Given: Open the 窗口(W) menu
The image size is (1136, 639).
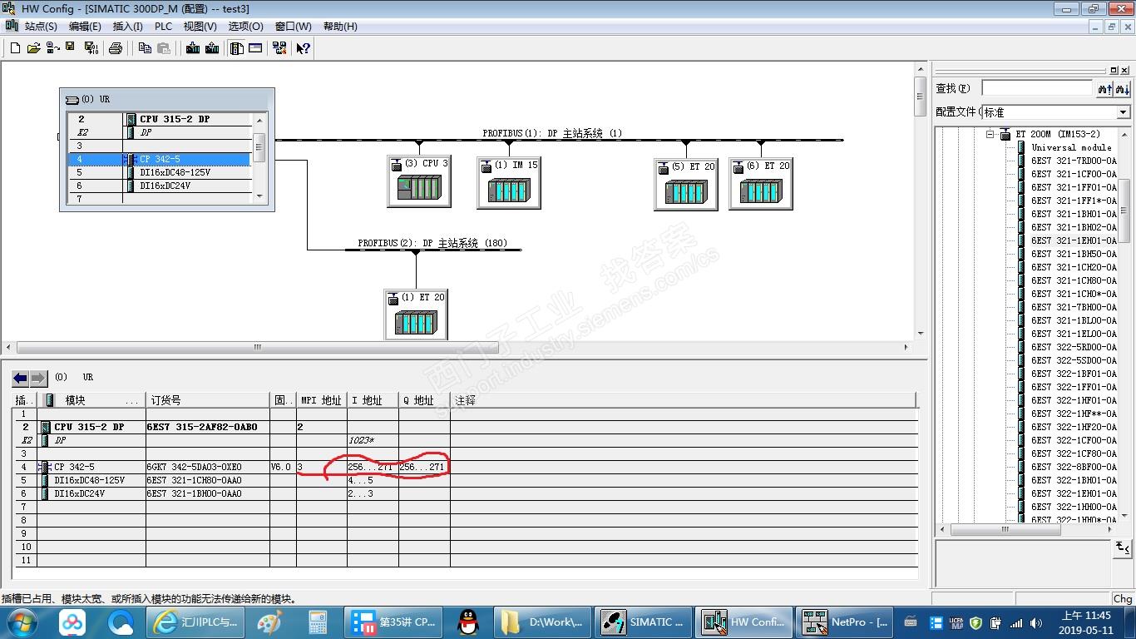Looking at the screenshot, I should coord(294,27).
